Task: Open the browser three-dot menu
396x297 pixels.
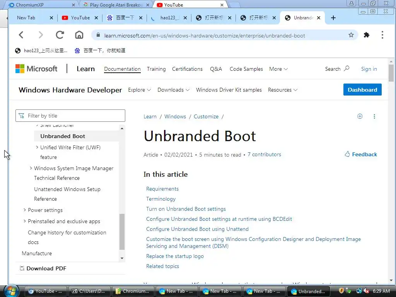Action: pyautogui.click(x=382, y=35)
